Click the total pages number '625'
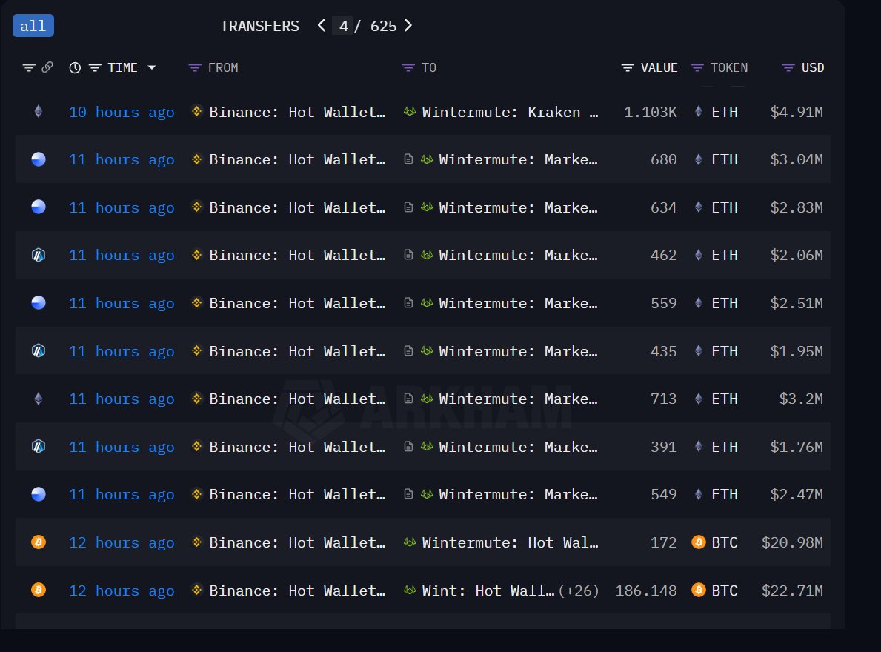Screen dimensions: 881x652 pos(383,27)
